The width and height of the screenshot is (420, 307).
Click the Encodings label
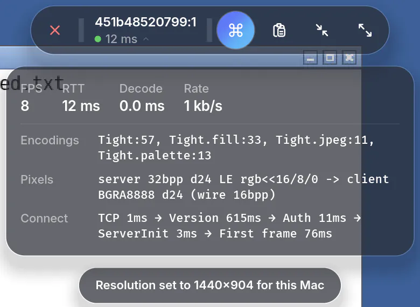(50, 141)
